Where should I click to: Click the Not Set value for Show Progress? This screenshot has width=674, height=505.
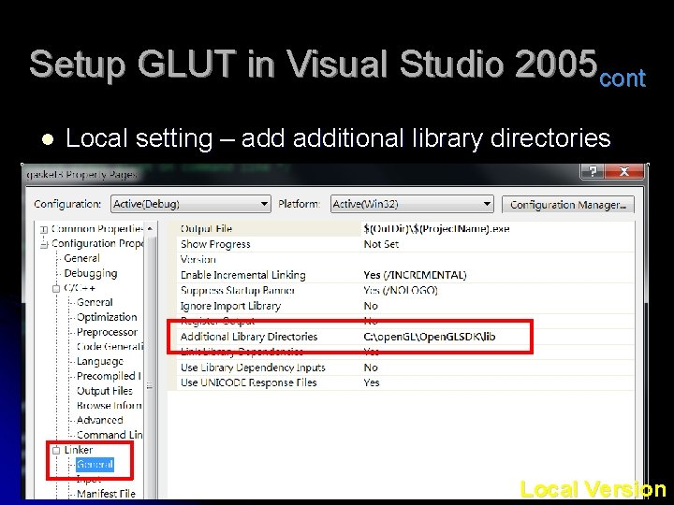point(381,244)
